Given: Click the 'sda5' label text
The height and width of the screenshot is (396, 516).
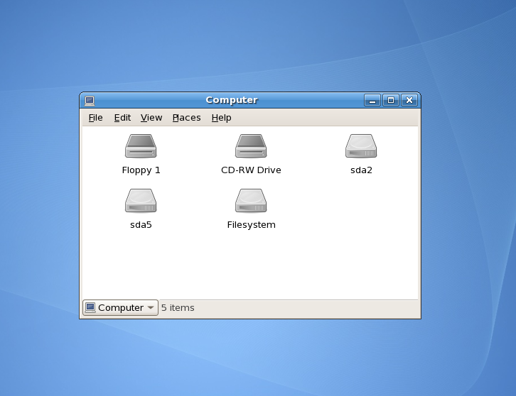Looking at the screenshot, I should pos(141,225).
